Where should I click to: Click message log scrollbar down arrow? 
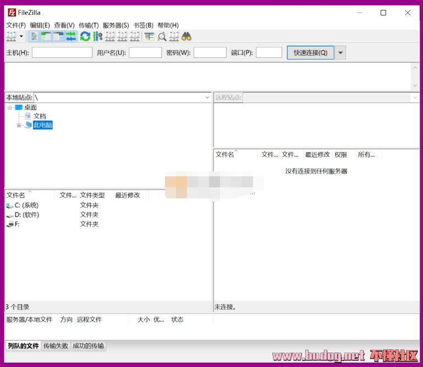pyautogui.click(x=415, y=85)
